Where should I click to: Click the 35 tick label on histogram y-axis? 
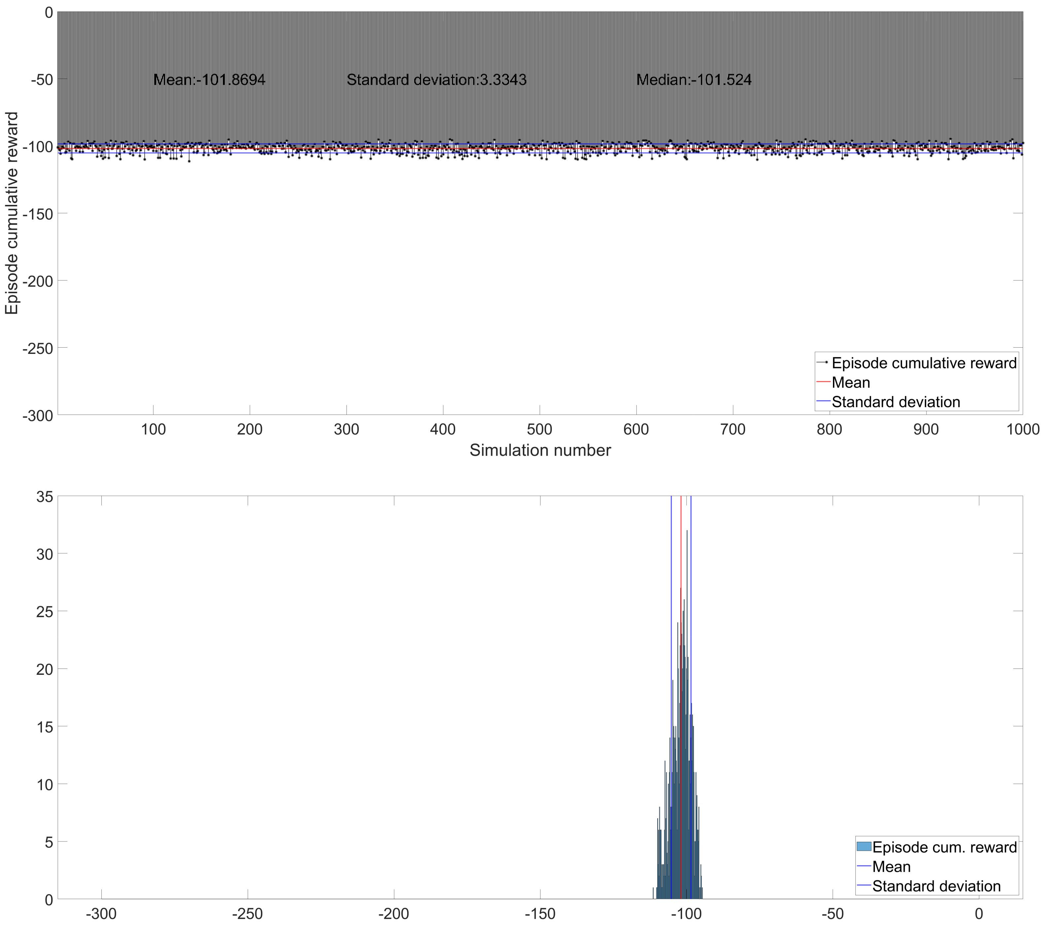coord(45,497)
